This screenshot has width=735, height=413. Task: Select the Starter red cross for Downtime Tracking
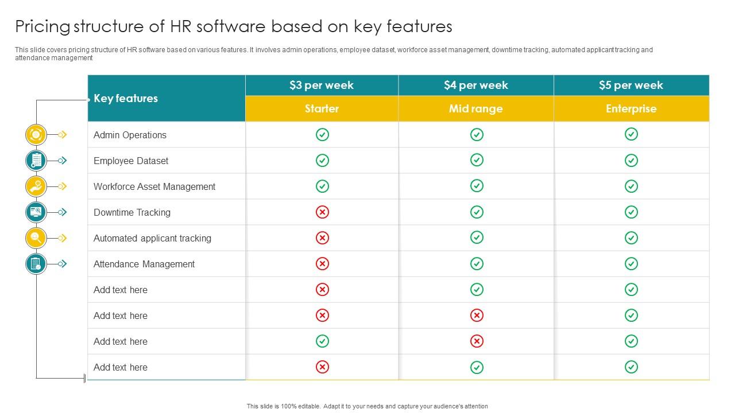pos(323,212)
